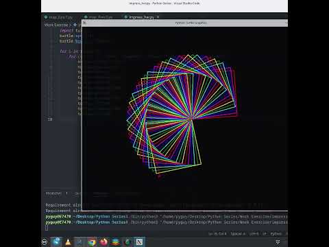Select the PROBLEMS tab in the bottom panel
Image resolution: width=329 pixels, height=247 pixels.
[x=53, y=193]
